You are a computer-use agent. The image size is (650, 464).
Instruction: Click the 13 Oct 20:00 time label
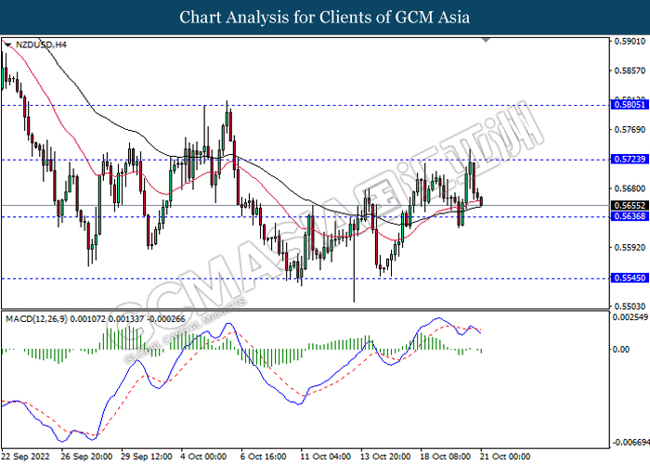tap(386, 457)
